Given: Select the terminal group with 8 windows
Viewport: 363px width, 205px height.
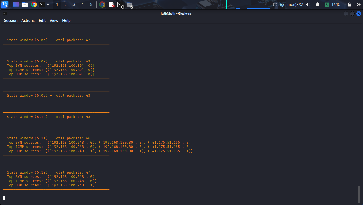Looking at the screenshot, I should point(121,5).
